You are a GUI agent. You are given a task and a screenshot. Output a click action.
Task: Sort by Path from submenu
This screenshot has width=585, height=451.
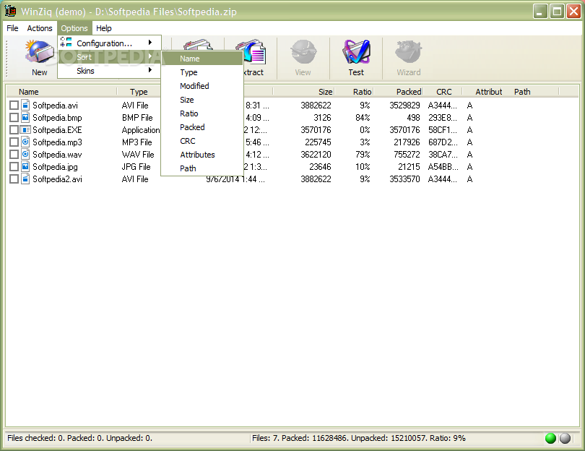tap(202, 168)
